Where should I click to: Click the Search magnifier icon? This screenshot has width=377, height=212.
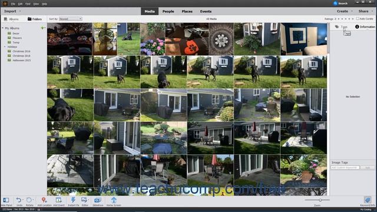(335, 4)
